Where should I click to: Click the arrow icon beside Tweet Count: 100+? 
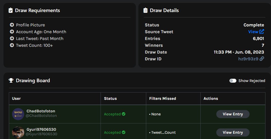[12, 45]
